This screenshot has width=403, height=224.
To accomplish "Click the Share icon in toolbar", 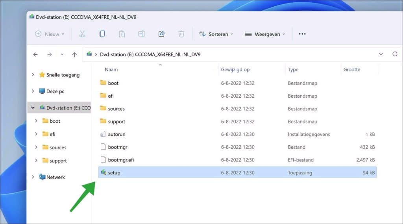I will [x=161, y=34].
